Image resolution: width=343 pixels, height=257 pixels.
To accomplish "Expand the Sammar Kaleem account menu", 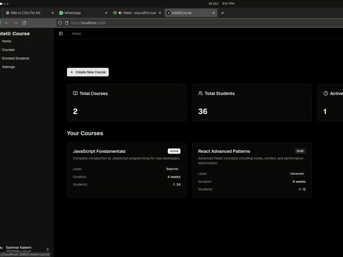I will 48,249.
